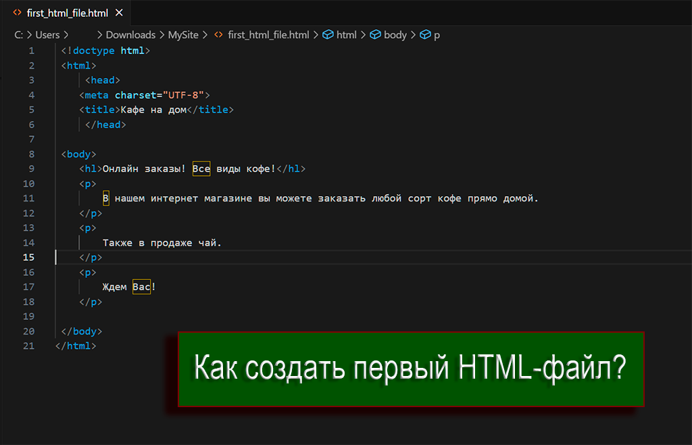
Task: Click line number 1 in gutter
Action: click(x=32, y=51)
